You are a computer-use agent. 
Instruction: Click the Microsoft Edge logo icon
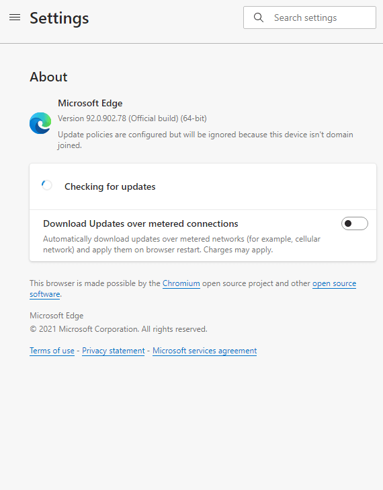(x=40, y=123)
